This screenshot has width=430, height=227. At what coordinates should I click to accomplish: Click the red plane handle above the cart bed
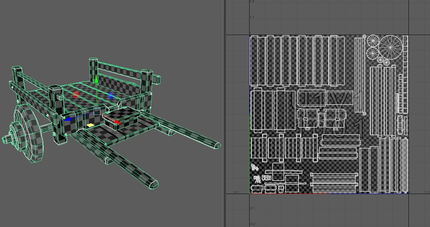point(76,94)
